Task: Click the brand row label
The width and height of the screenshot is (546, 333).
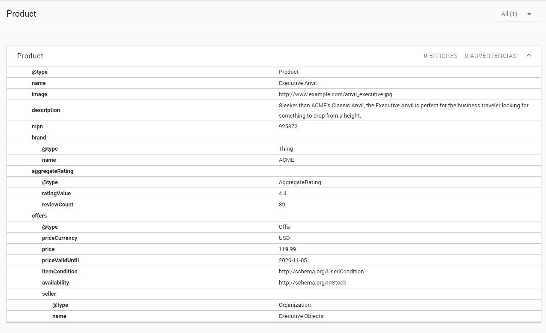Action: pyautogui.click(x=39, y=138)
